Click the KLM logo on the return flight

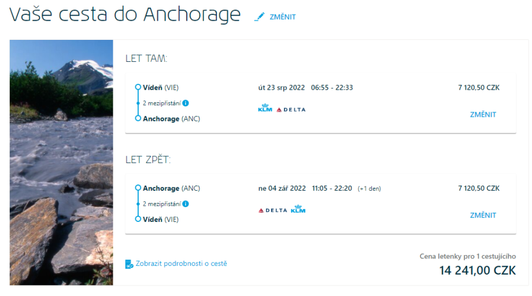pos(298,209)
